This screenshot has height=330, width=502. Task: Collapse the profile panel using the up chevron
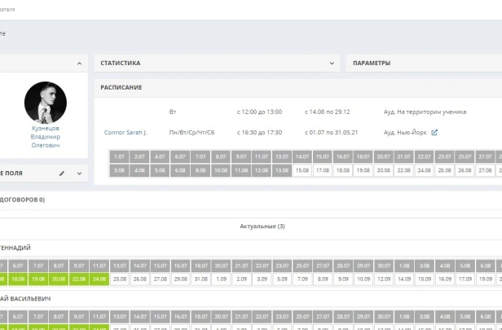click(79, 63)
